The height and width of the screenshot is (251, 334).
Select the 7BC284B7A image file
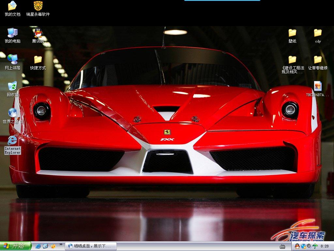point(318,87)
